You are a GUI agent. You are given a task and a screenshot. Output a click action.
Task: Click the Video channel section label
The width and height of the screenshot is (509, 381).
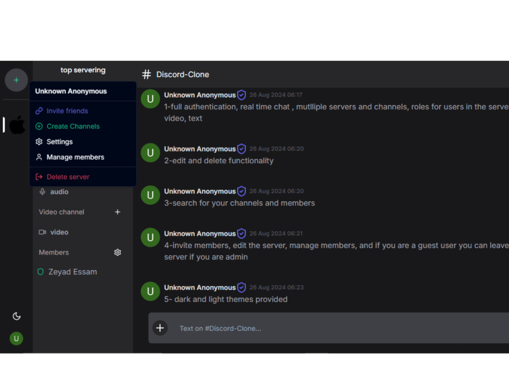click(62, 212)
